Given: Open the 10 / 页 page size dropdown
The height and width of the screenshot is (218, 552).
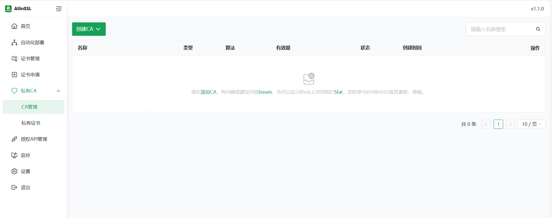Looking at the screenshot, I should [531, 124].
